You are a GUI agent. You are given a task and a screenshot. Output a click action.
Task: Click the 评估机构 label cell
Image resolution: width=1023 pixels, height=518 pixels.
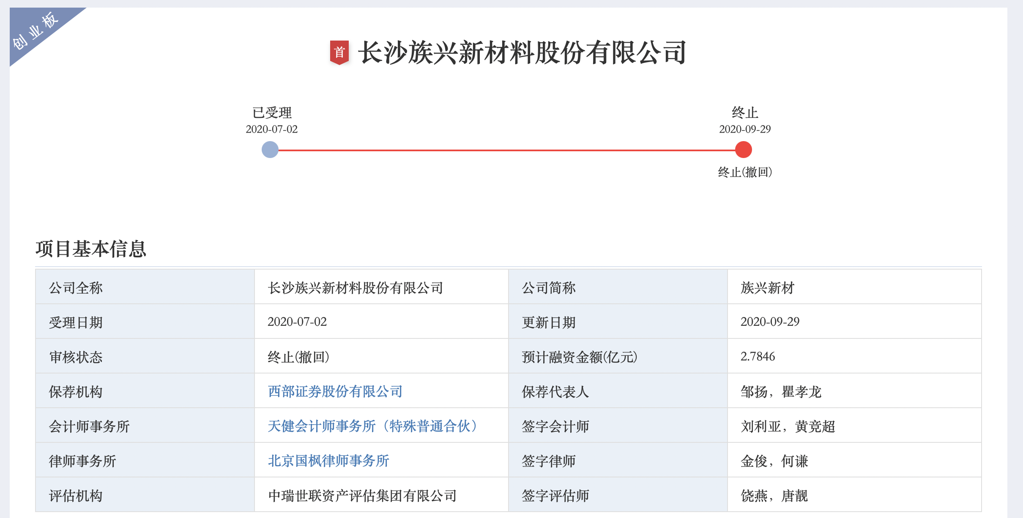click(145, 494)
